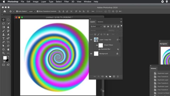Select the Brush tool
This screenshot has height=96, width=170.
(x=3, y=31)
